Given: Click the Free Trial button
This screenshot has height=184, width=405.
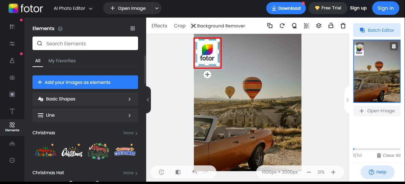Looking at the screenshot, I should point(328,8).
